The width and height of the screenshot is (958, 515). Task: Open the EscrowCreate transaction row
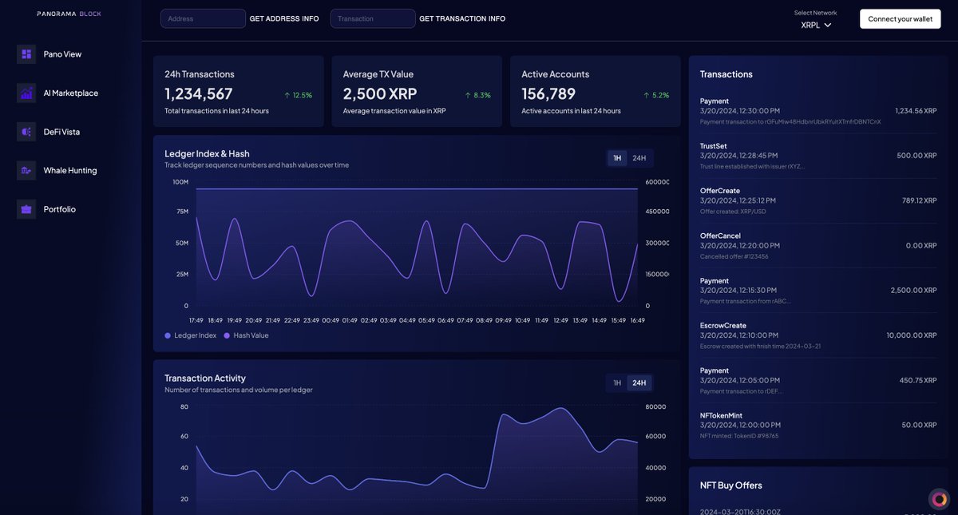pos(818,335)
